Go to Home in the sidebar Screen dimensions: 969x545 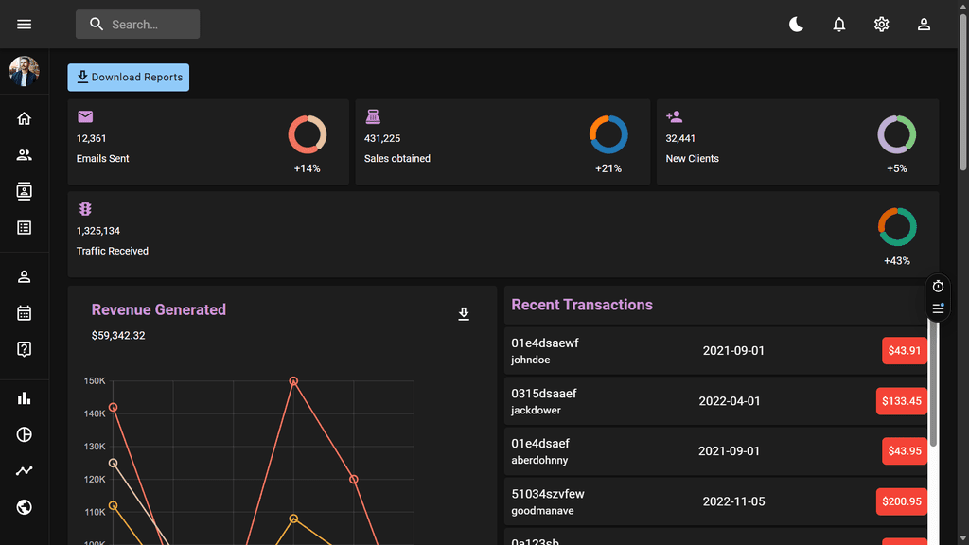click(25, 118)
